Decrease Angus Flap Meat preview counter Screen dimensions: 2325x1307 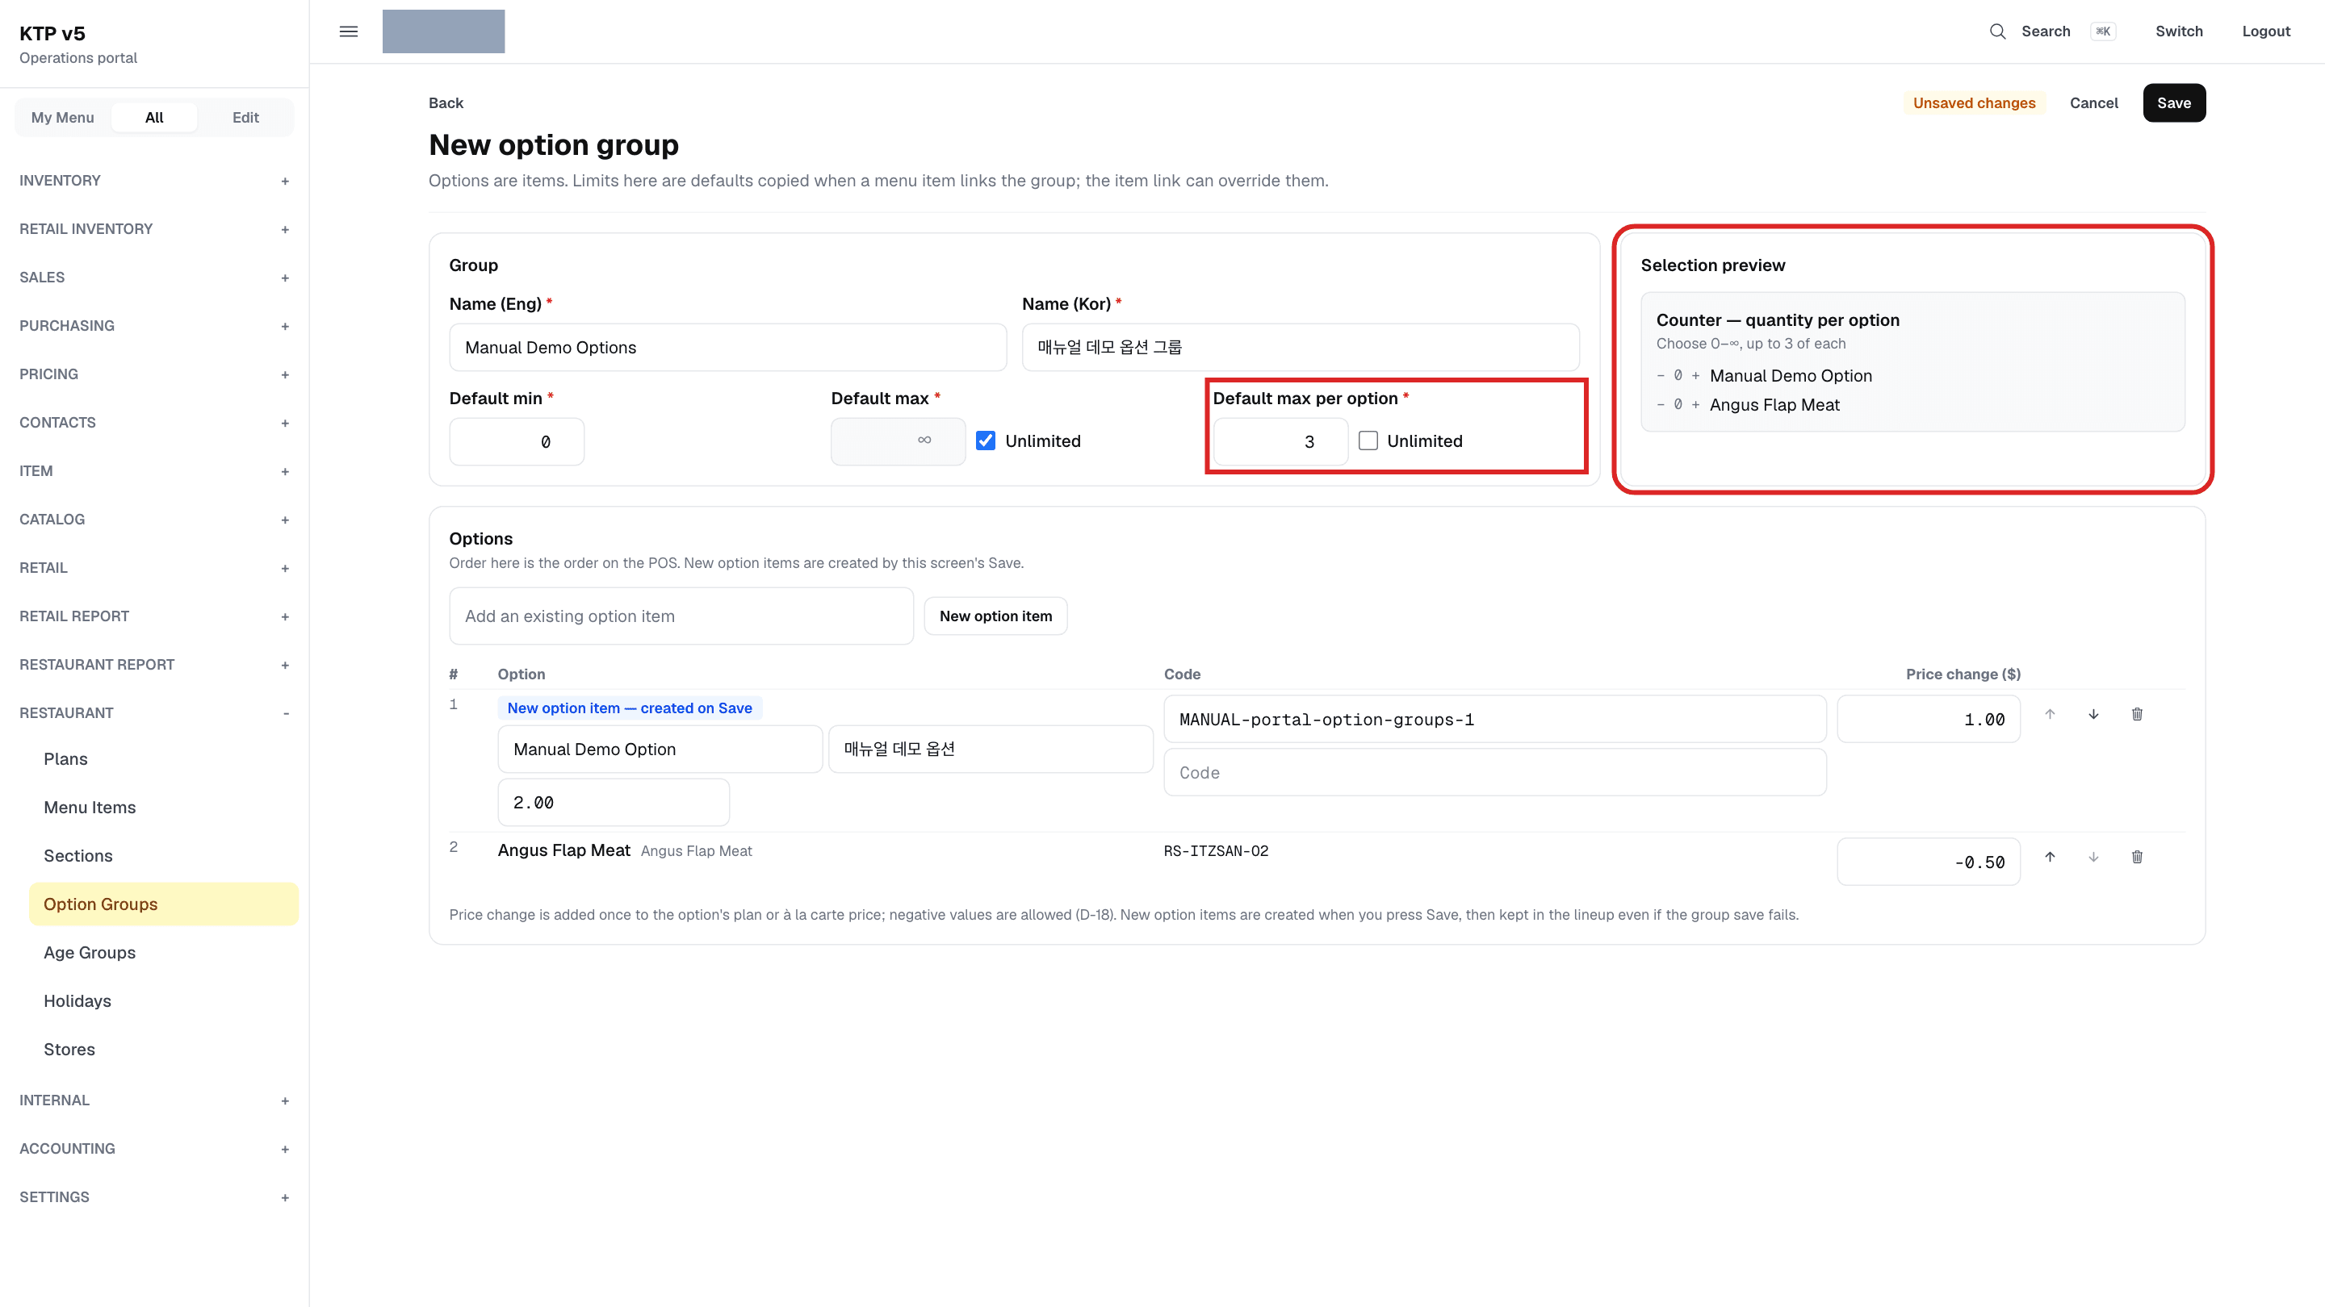click(1661, 405)
